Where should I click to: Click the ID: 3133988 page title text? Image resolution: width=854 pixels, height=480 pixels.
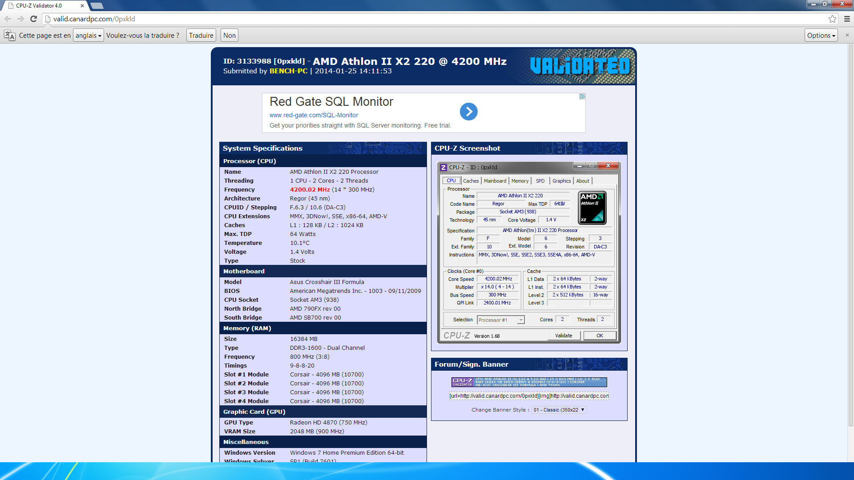coord(264,61)
